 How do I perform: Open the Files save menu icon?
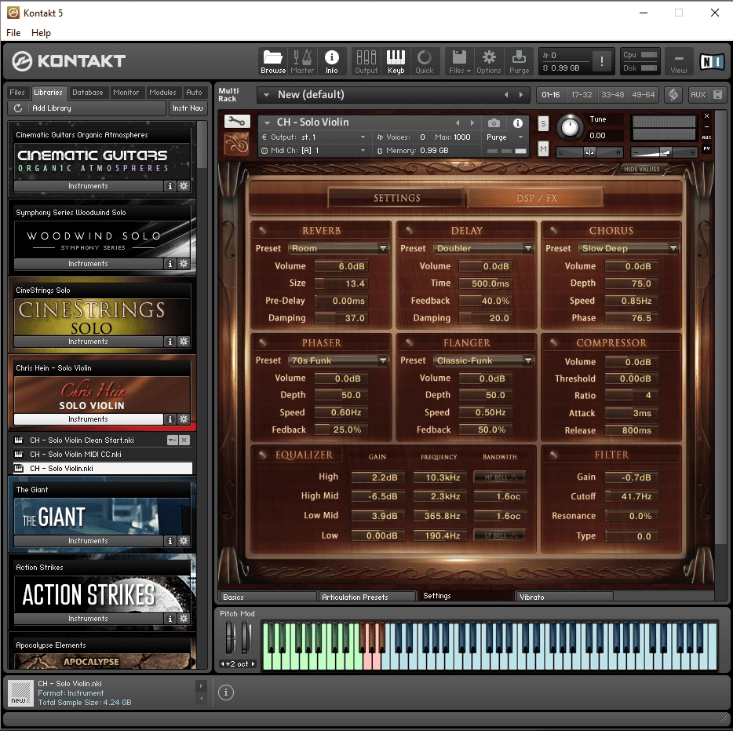[x=459, y=61]
